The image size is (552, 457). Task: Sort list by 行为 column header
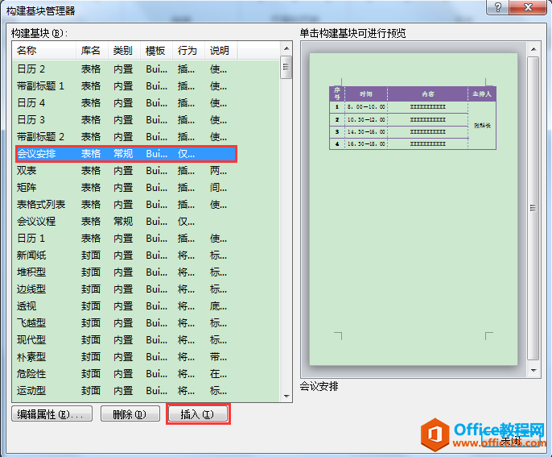(x=188, y=51)
